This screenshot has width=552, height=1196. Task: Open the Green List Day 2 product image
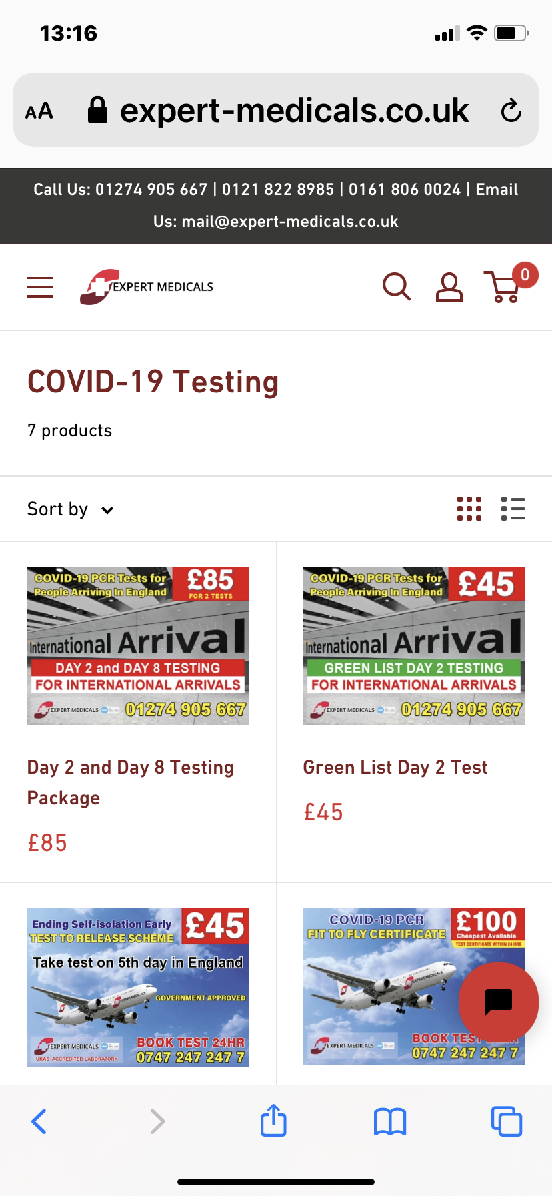(x=414, y=646)
